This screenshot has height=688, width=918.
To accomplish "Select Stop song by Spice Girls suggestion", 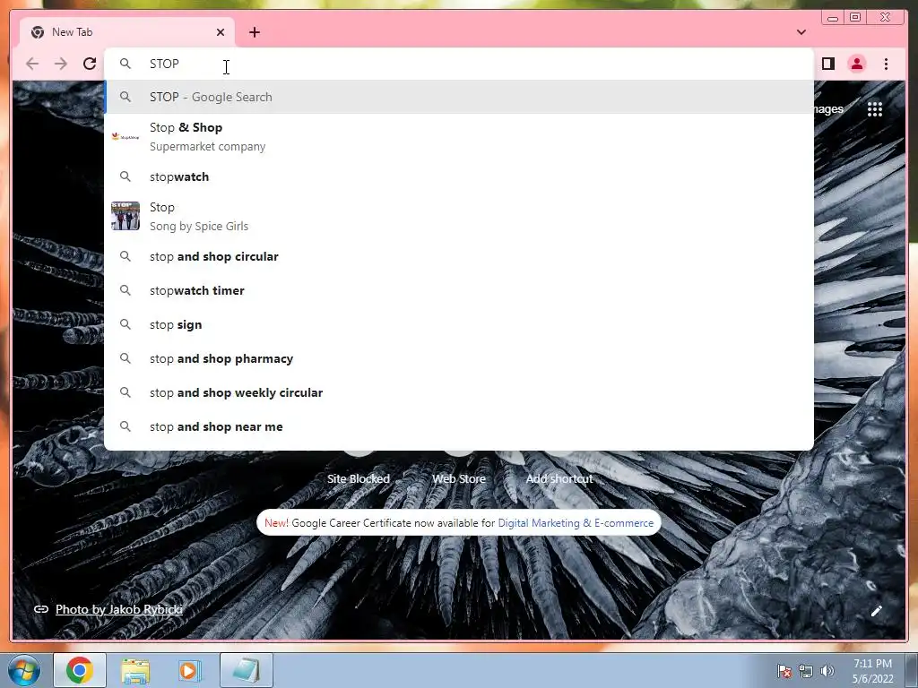I will point(459,217).
